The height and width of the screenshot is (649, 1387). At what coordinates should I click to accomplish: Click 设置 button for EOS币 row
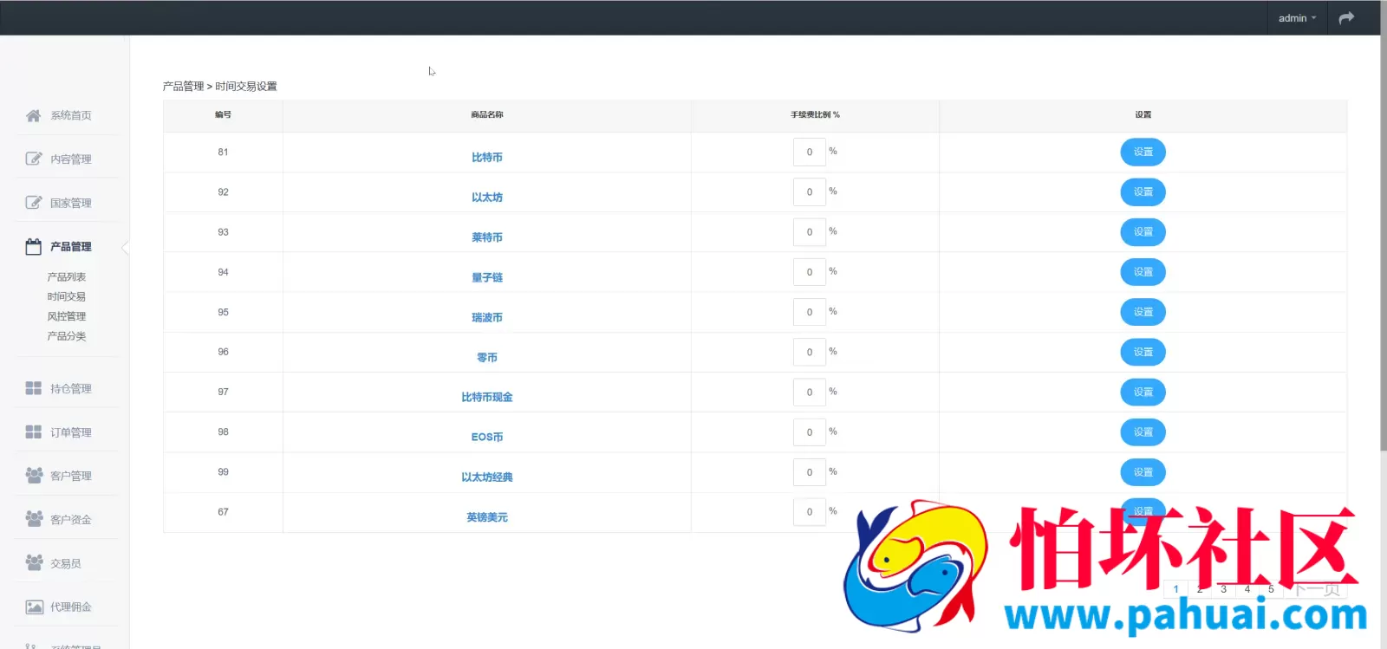pos(1143,432)
